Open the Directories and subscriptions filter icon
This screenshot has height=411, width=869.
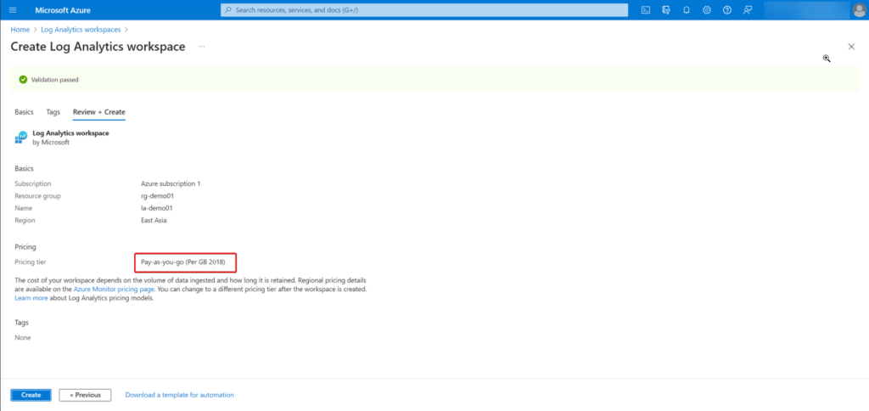coord(666,10)
